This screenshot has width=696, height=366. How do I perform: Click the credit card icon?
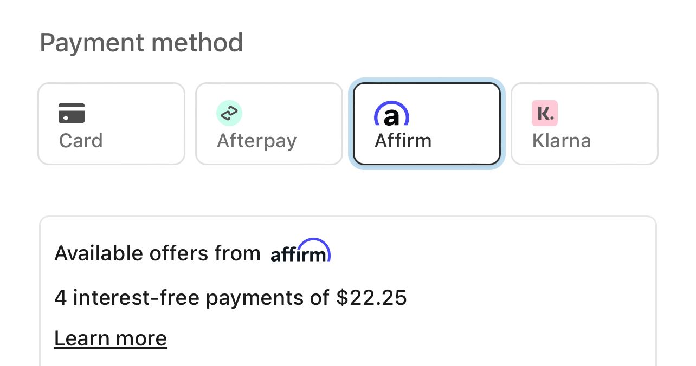pos(72,113)
